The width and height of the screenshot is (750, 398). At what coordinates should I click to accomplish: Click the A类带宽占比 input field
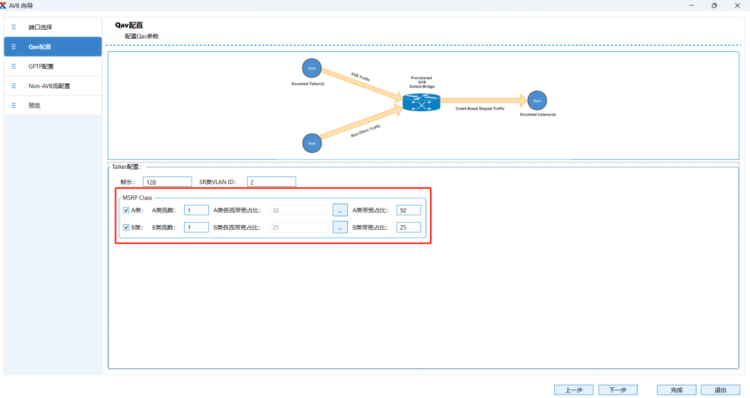coord(408,210)
